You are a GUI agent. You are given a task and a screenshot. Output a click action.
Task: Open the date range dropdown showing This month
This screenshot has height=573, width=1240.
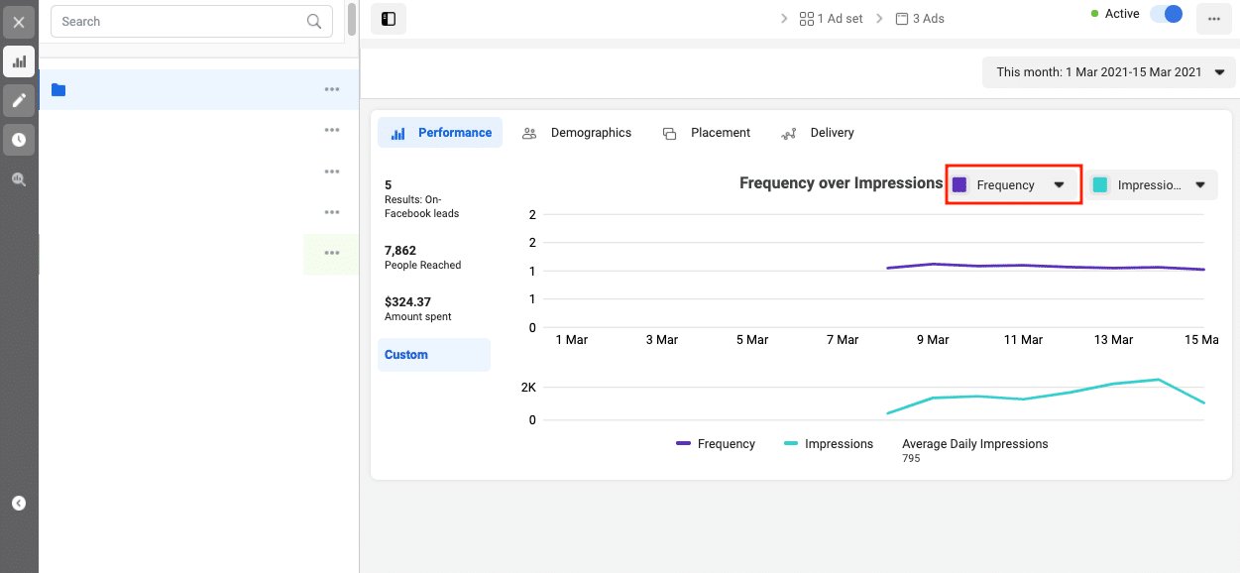pos(1107,71)
